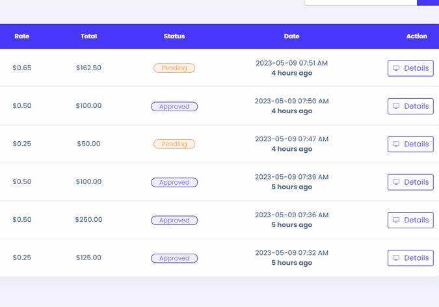Click the Action column header
The width and height of the screenshot is (439, 307).
click(417, 36)
